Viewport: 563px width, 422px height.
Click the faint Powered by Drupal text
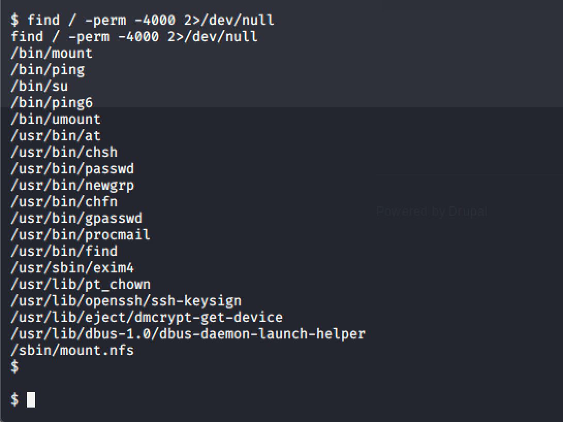pos(431,211)
